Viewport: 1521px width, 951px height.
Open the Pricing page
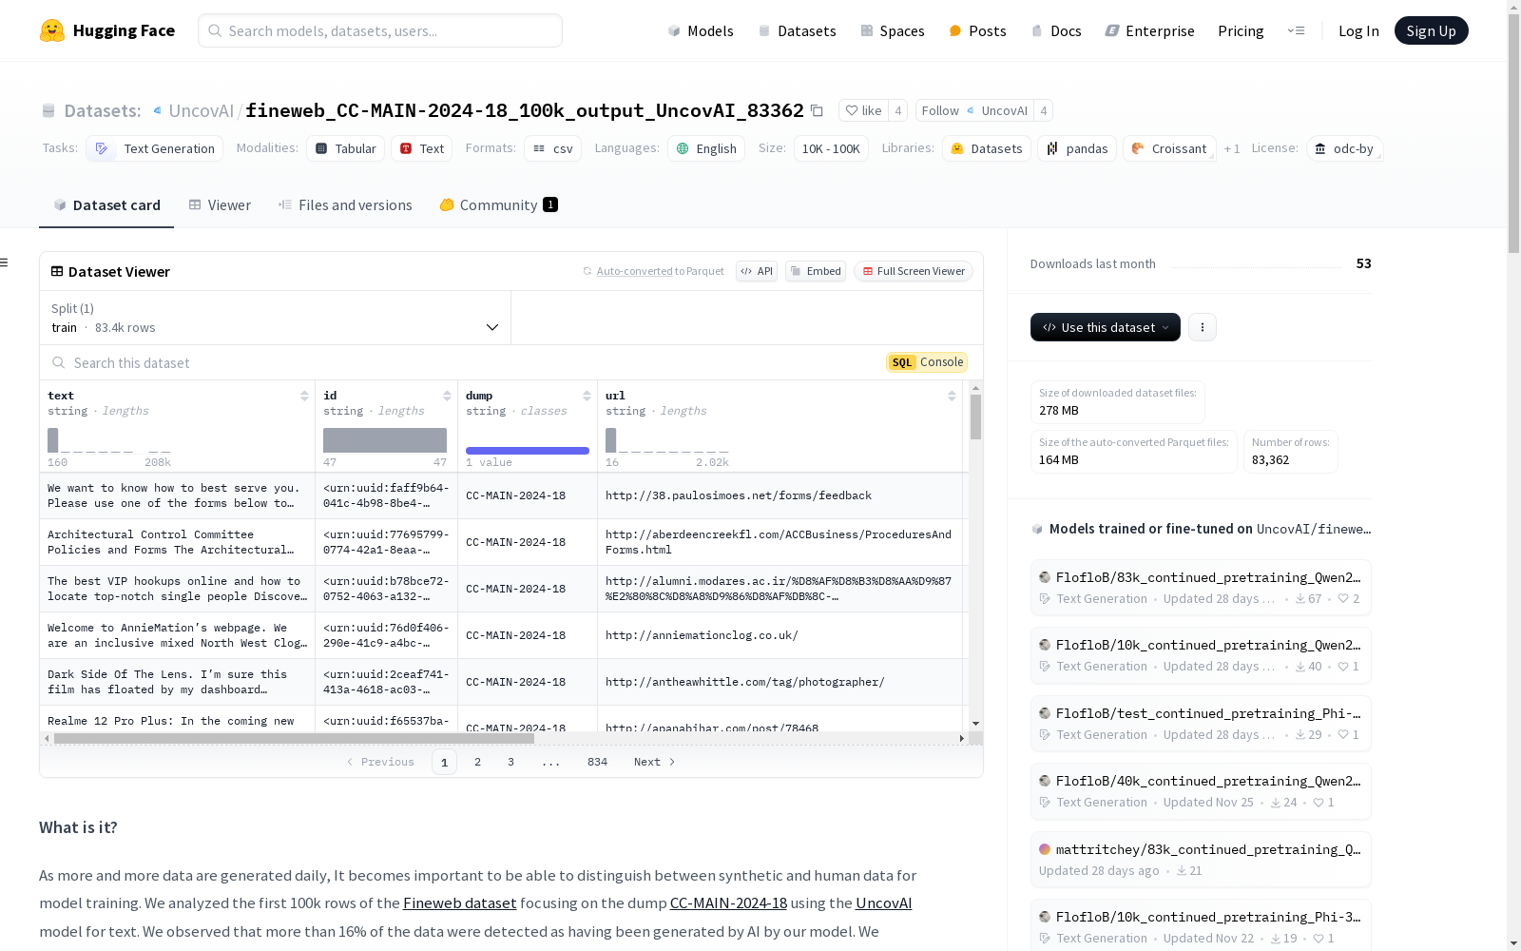tap(1241, 30)
